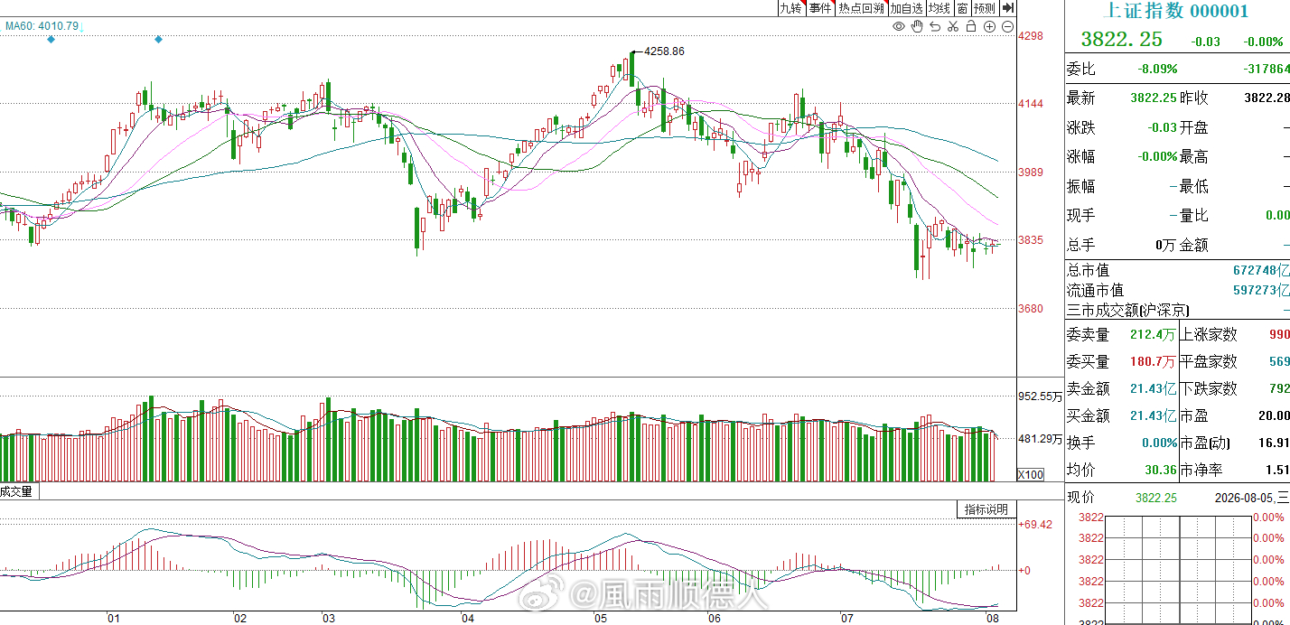Click the 08 month axis label

coord(992,619)
